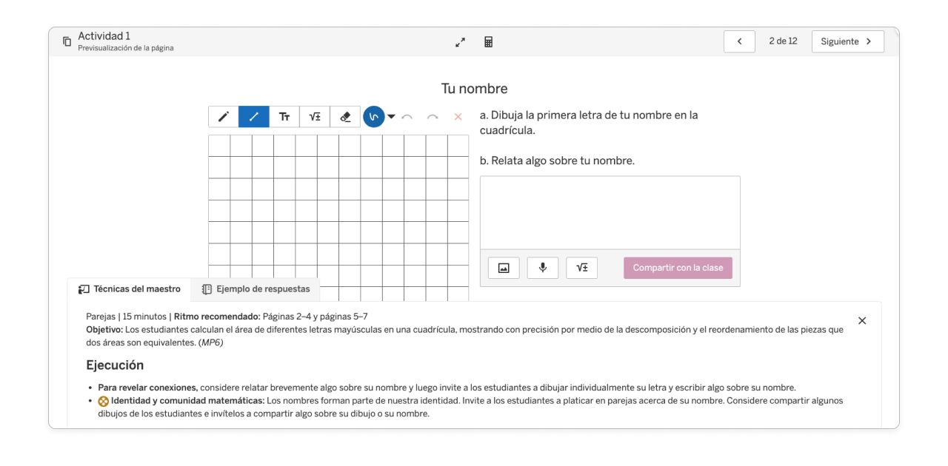Record audio with the microphone button
This screenshot has width=948, height=466.
pos(543,268)
